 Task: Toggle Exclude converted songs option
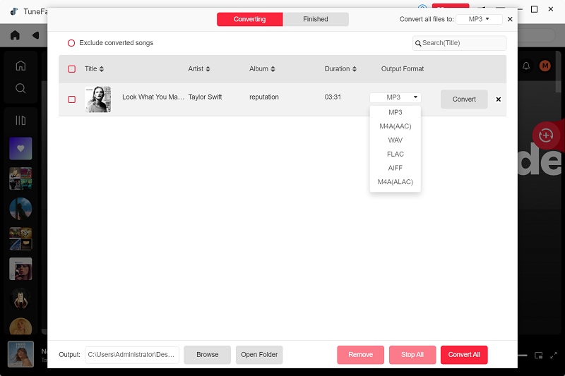[71, 43]
